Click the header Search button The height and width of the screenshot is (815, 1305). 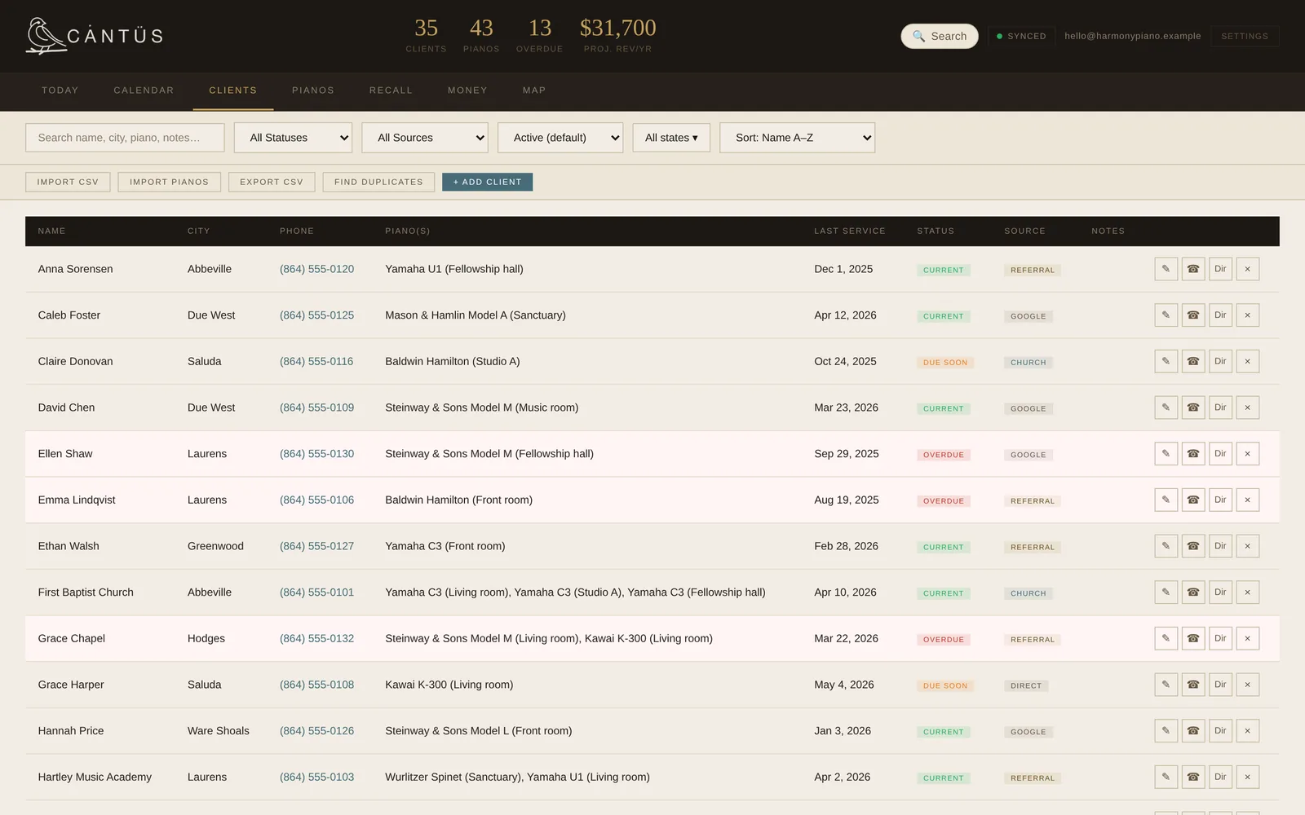(940, 36)
